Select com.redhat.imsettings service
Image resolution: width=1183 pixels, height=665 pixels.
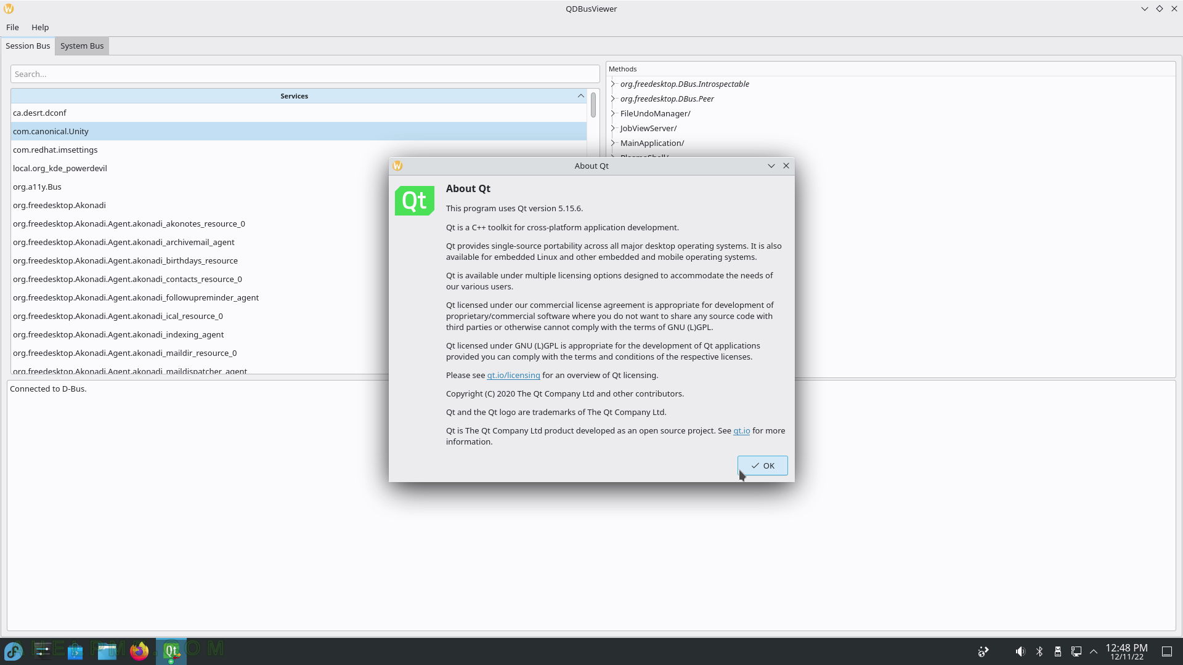pos(299,150)
